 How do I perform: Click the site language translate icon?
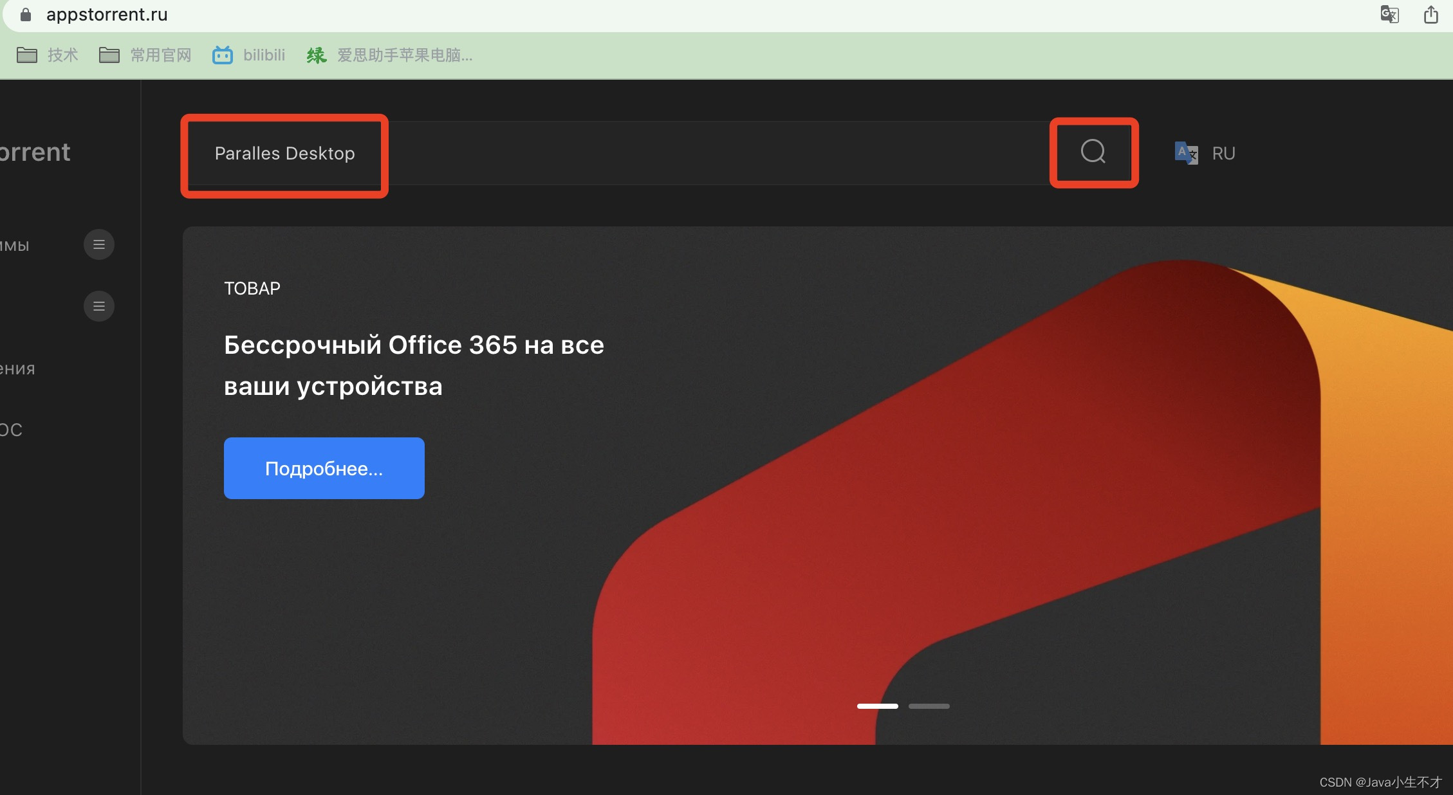coord(1185,153)
